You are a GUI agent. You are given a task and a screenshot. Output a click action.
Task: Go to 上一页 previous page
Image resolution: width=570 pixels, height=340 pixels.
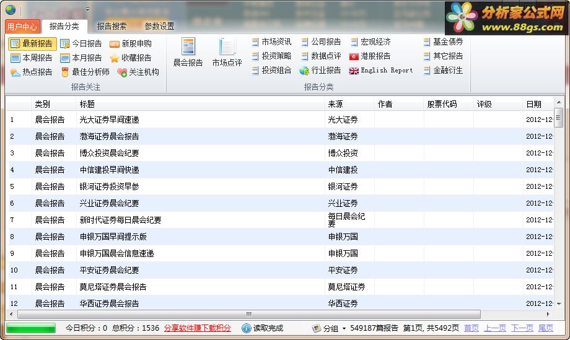[495, 328]
